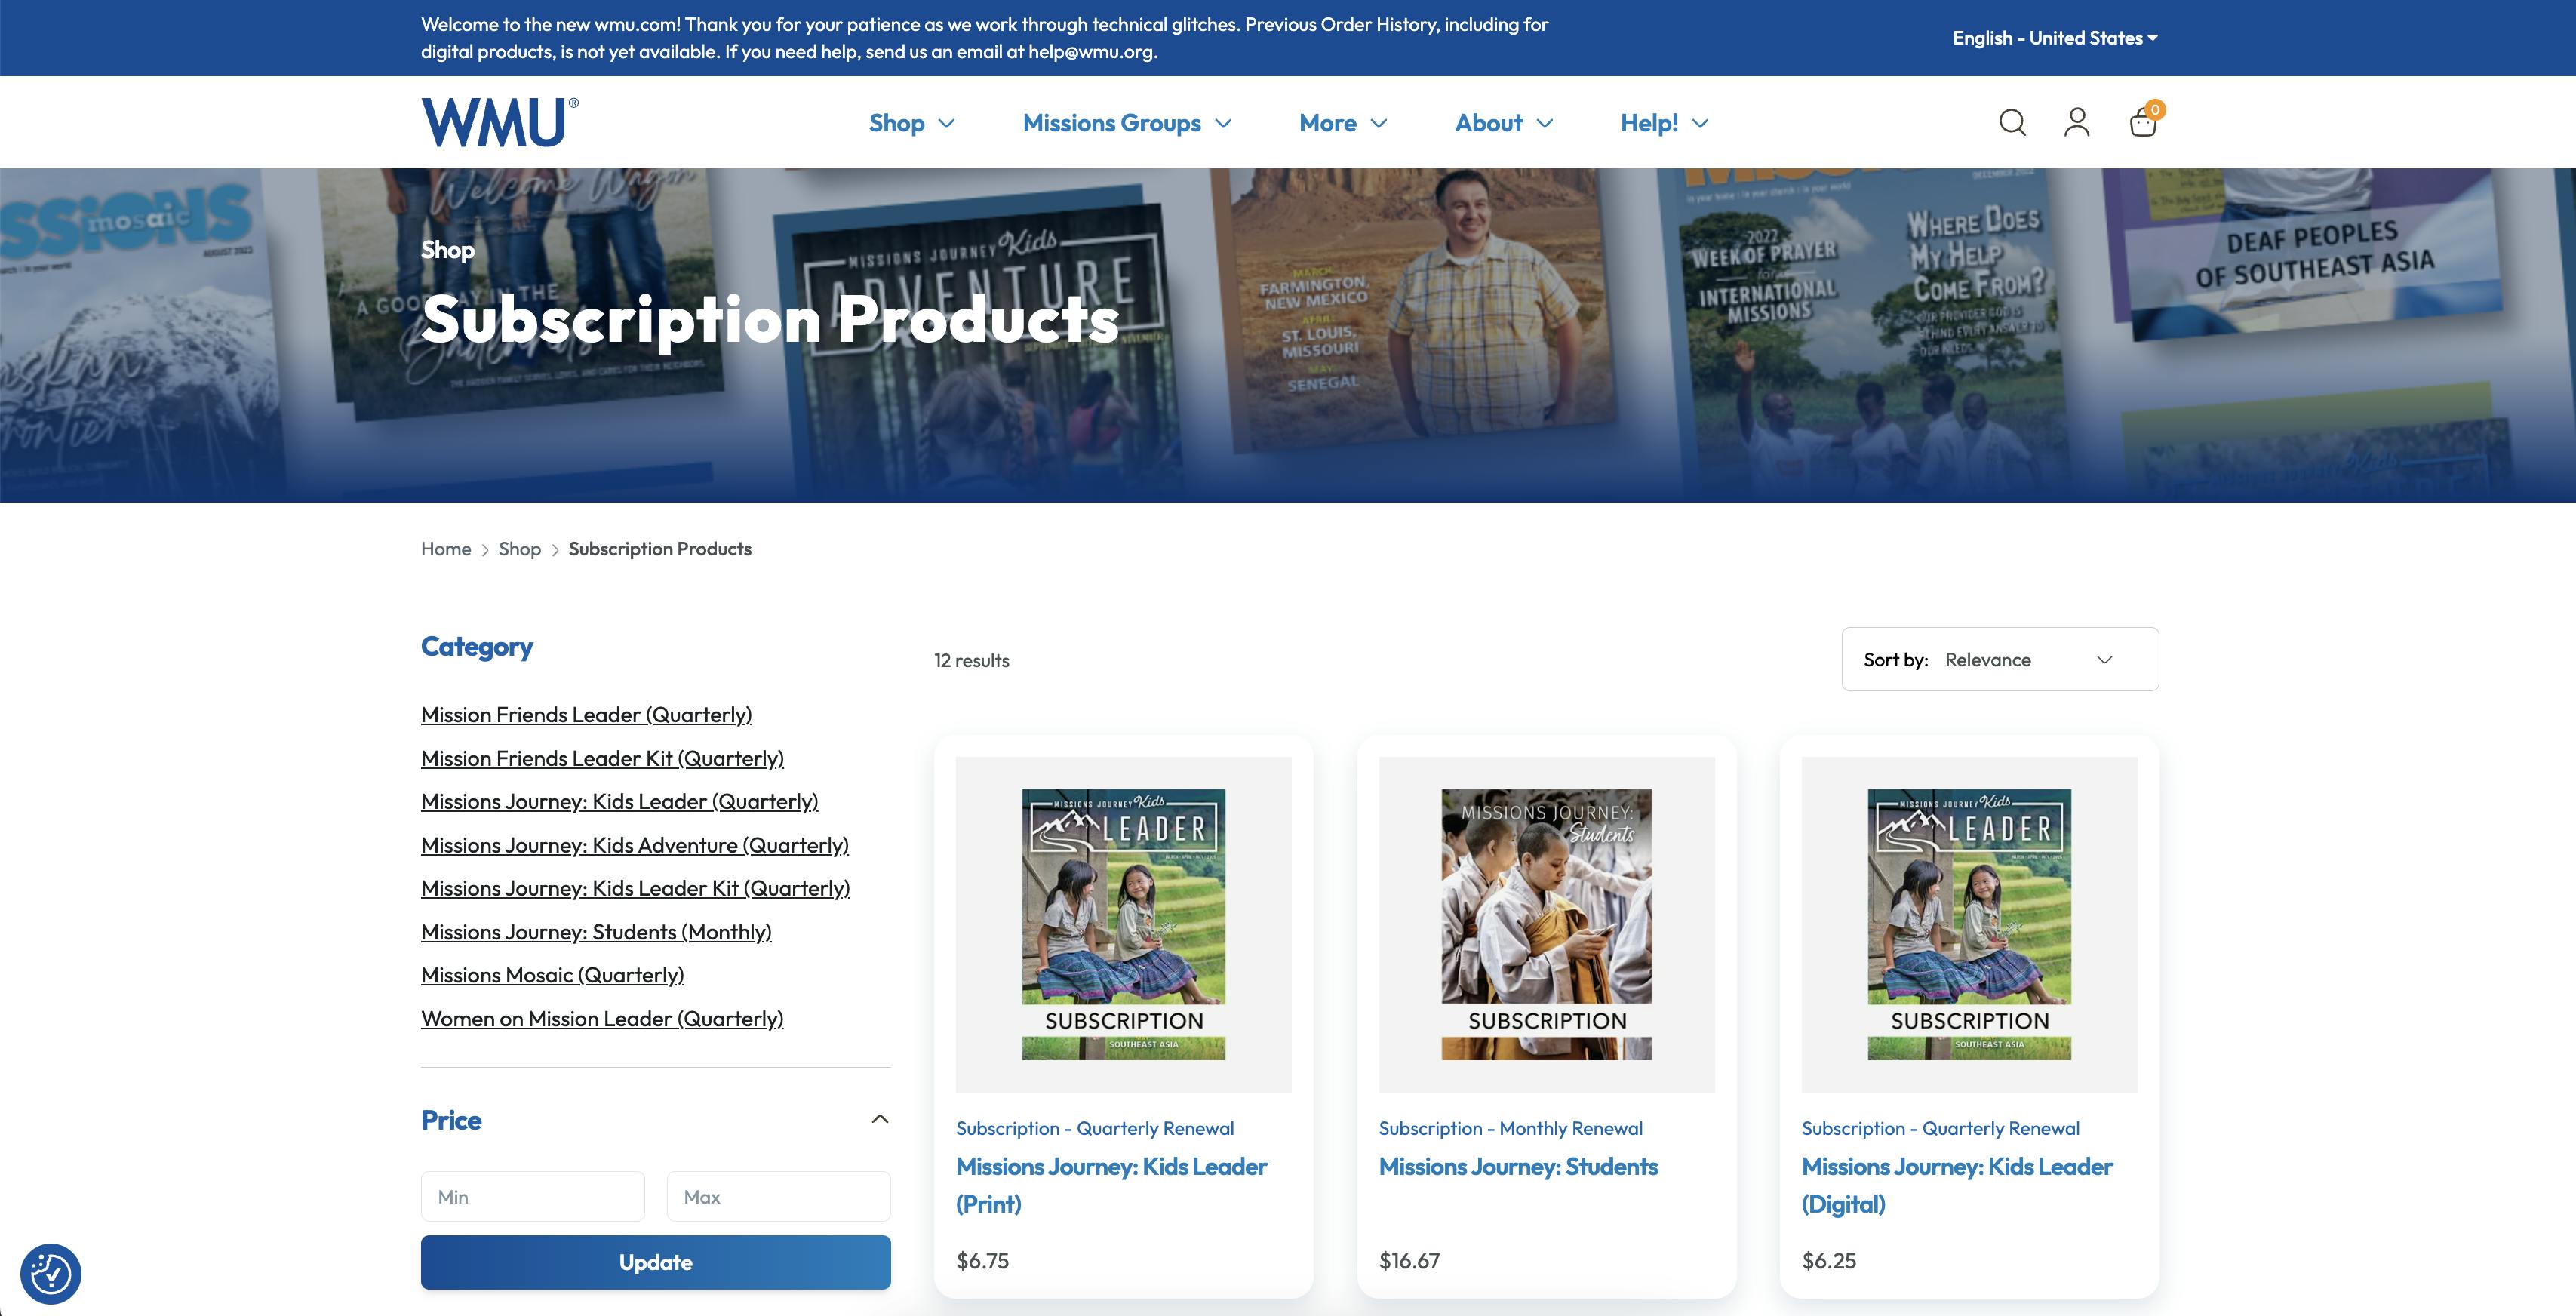Screen dimensions: 2576x1316
Task: Expand the Shop menu
Action: 911,123
